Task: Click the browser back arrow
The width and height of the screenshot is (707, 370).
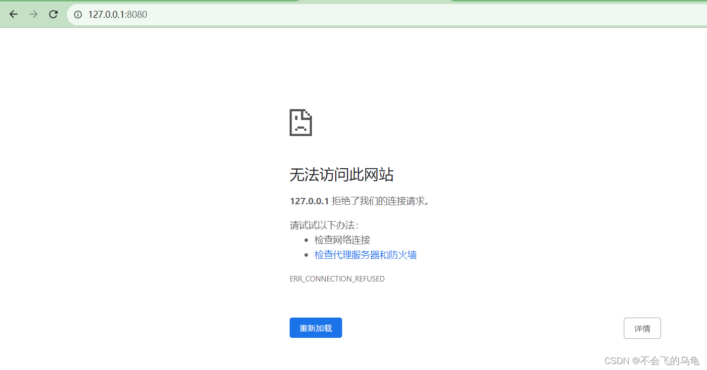Action: click(13, 14)
